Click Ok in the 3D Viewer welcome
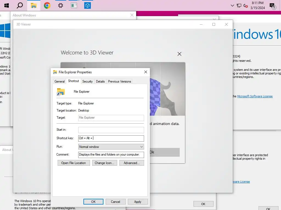The width and height of the screenshot is (281, 210). 165,152
